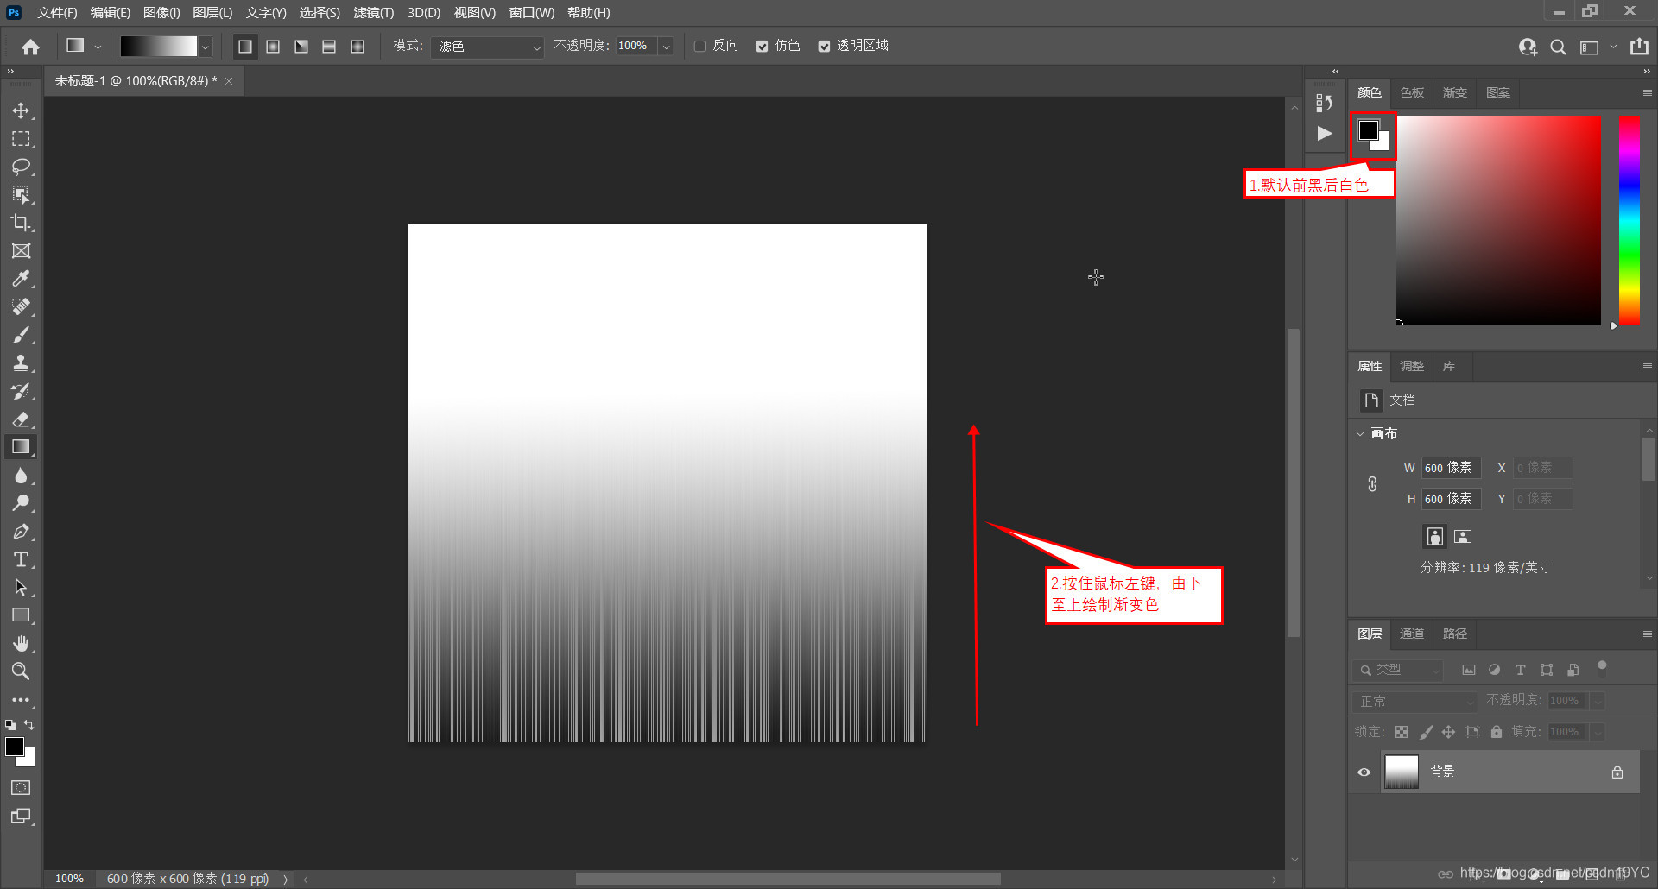The height and width of the screenshot is (889, 1658).
Task: Click the Home button in options bar
Action: pos(31,47)
